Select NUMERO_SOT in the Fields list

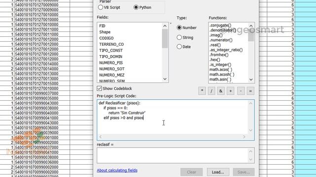tap(112, 69)
